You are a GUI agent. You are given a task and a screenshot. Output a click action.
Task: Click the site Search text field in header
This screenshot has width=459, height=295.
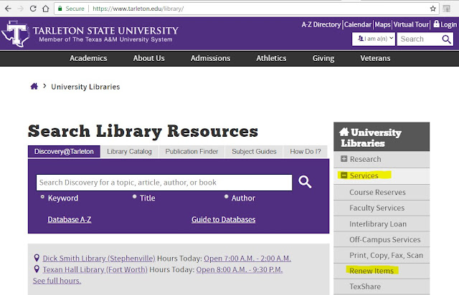[419, 39]
